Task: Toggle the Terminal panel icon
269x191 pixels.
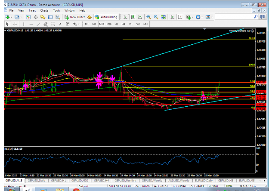Action: coord(50,17)
